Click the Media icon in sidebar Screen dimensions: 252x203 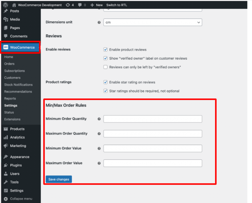[x=6, y=20]
